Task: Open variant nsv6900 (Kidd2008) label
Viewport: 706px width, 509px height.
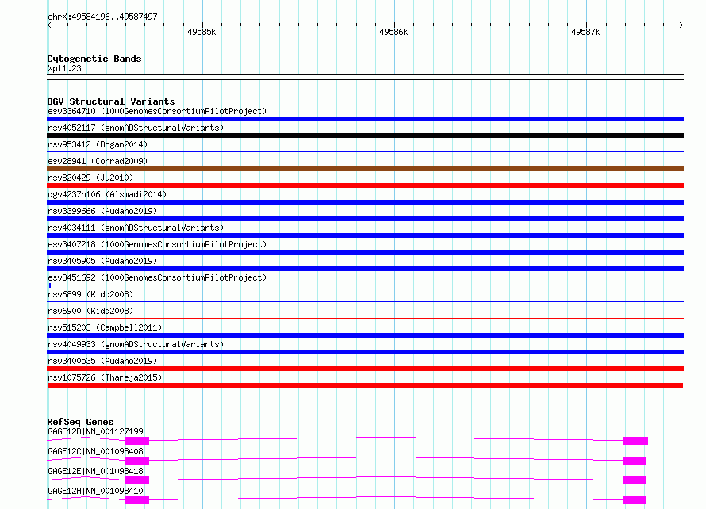Action: [x=90, y=311]
